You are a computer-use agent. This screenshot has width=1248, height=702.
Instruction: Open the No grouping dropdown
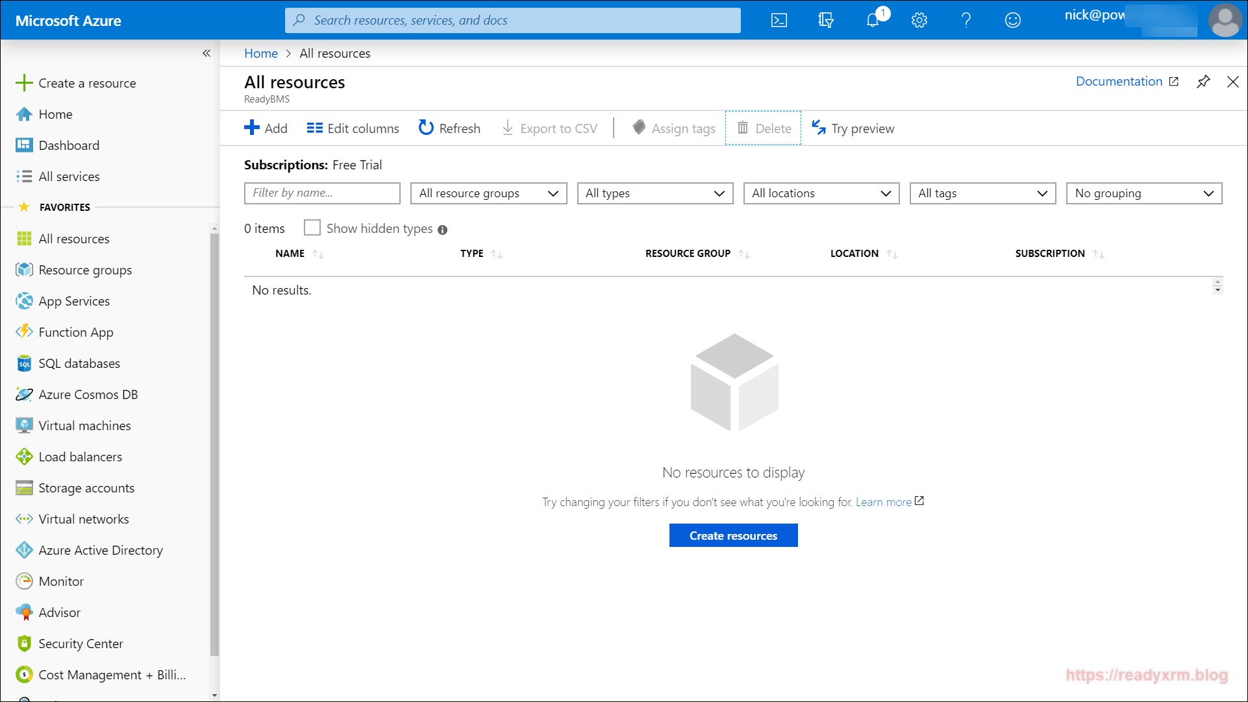pyautogui.click(x=1143, y=193)
